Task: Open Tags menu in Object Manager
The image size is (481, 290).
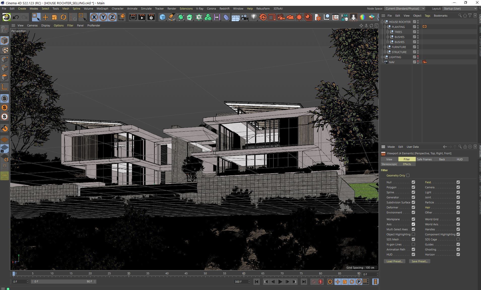Action: (427, 16)
